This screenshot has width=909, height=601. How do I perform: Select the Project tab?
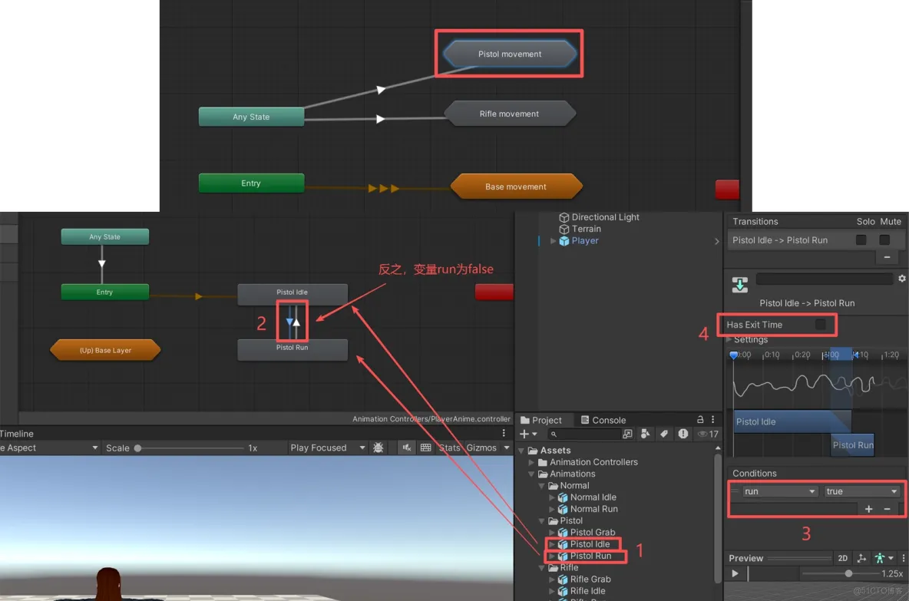(545, 420)
